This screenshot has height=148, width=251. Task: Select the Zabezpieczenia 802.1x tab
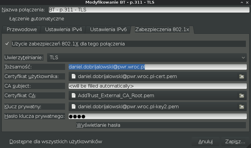pos(162,30)
